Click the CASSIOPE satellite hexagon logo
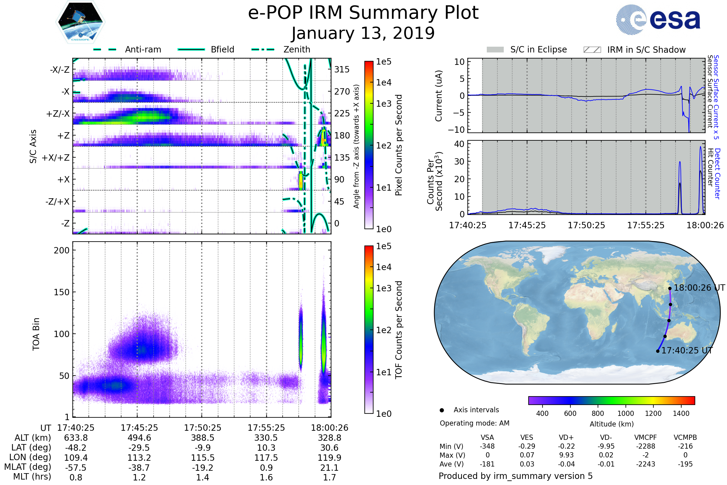The height and width of the screenshot is (485, 727). tap(80, 22)
